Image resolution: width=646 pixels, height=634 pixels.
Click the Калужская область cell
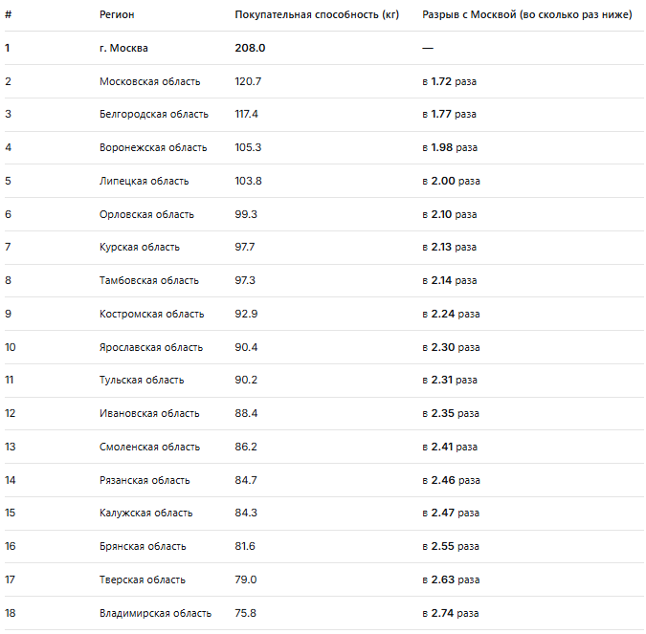click(145, 513)
